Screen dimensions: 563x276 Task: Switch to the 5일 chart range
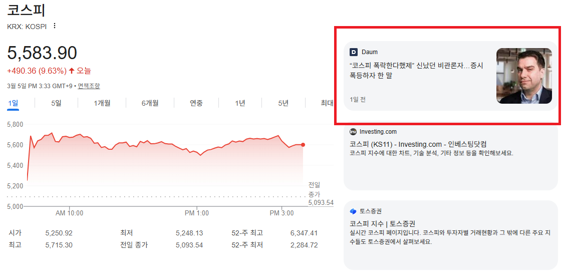click(x=56, y=103)
